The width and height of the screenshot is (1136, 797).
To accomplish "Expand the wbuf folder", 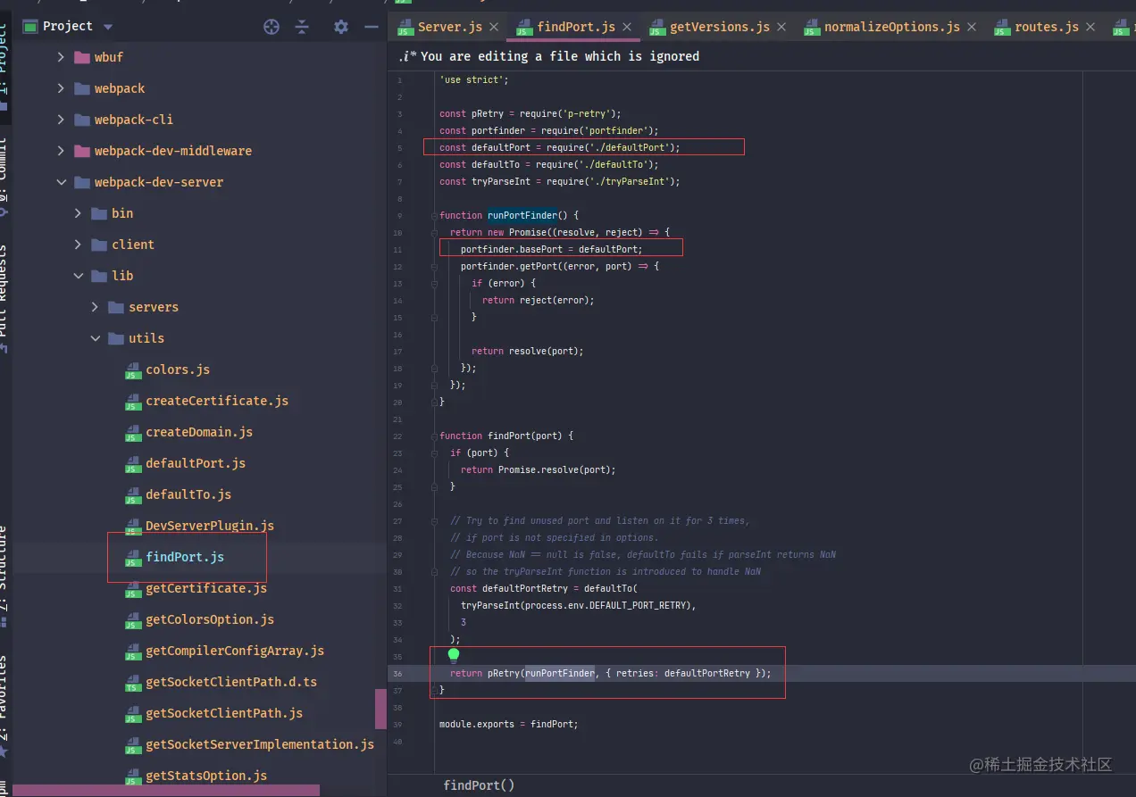I will coord(61,57).
